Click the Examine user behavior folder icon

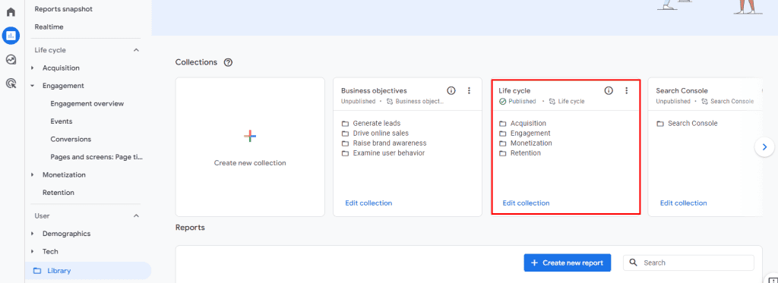(x=345, y=153)
